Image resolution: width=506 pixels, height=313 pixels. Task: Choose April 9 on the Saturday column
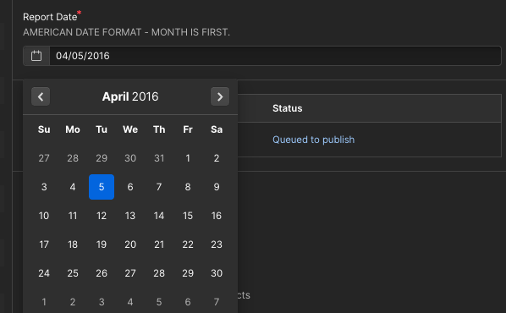coord(217,187)
